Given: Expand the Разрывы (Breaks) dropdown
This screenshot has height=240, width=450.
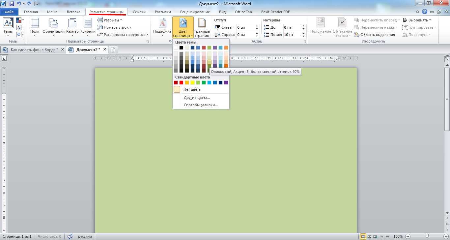Looking at the screenshot, I should 110,20.
